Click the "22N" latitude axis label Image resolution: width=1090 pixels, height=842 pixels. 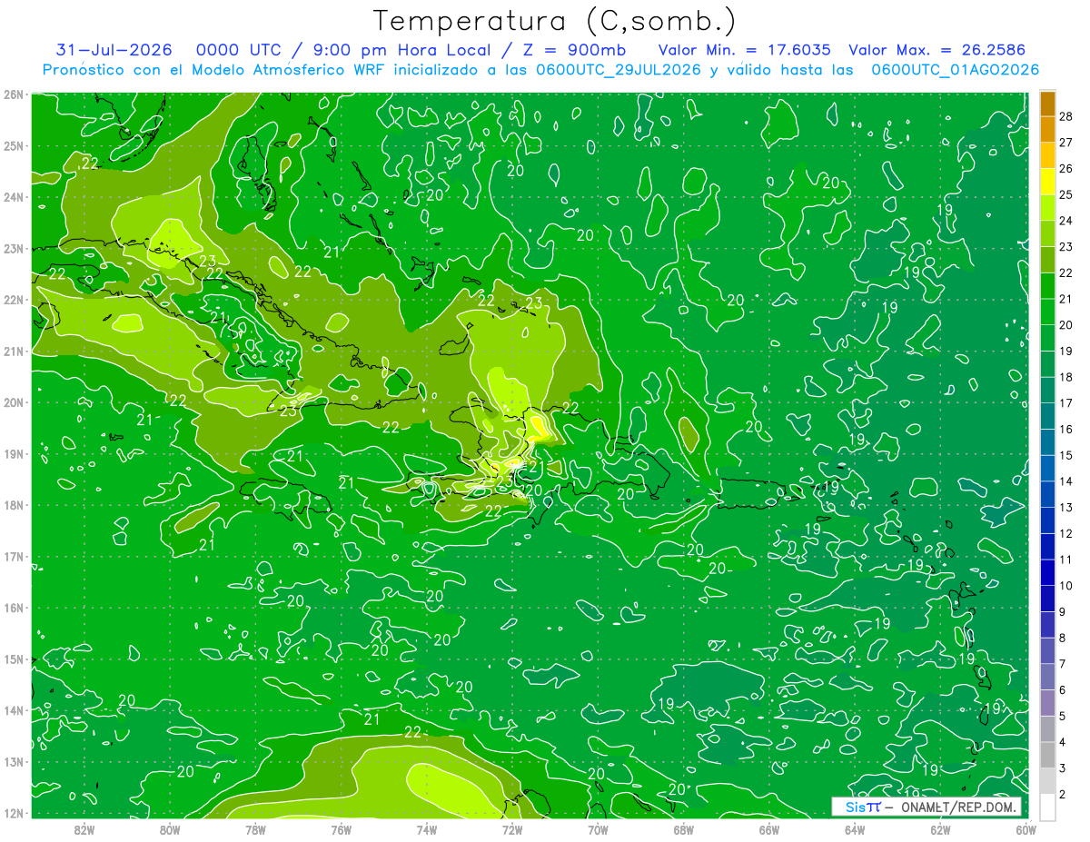14,300
